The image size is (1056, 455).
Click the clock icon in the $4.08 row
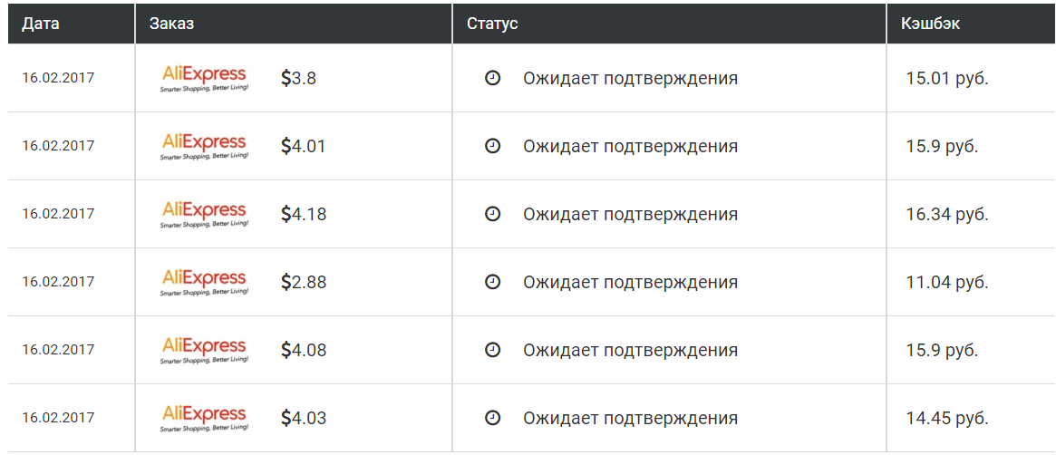coord(493,350)
